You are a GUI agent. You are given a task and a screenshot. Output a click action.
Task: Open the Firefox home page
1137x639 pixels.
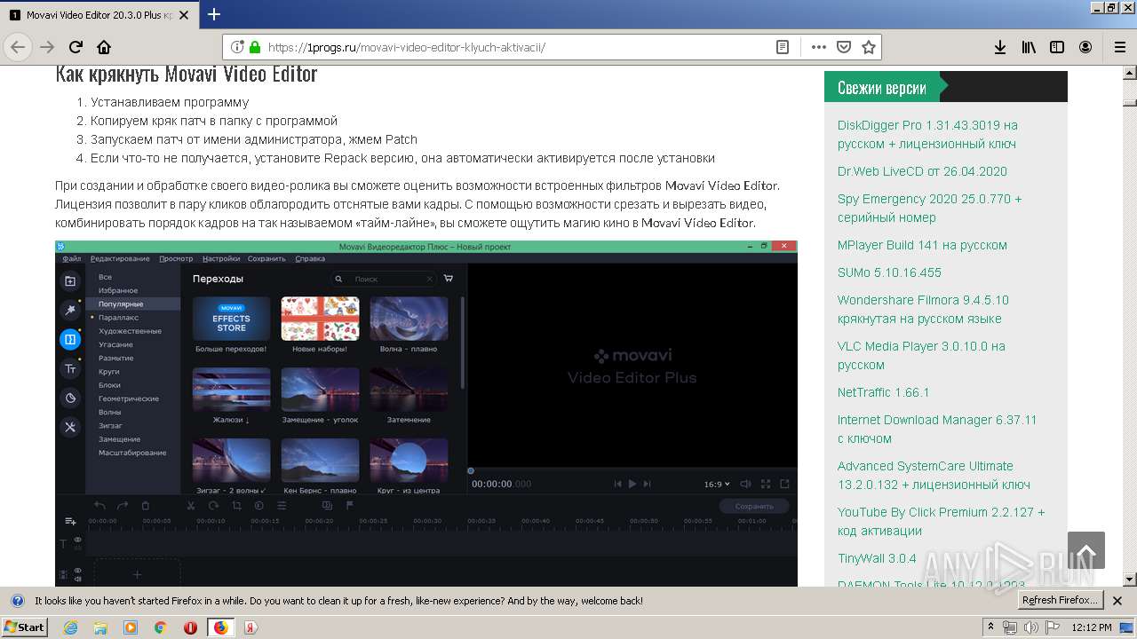click(x=104, y=47)
